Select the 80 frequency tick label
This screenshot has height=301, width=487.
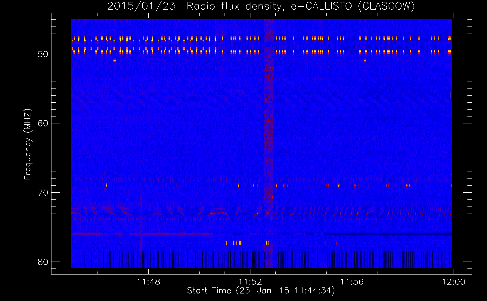pos(43,262)
